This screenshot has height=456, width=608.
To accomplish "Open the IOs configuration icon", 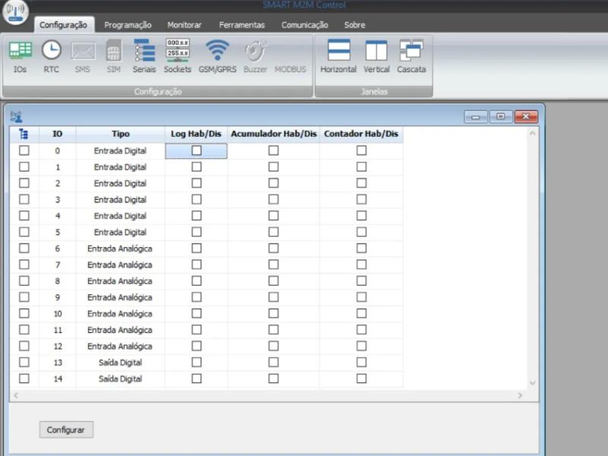I will 20,56.
